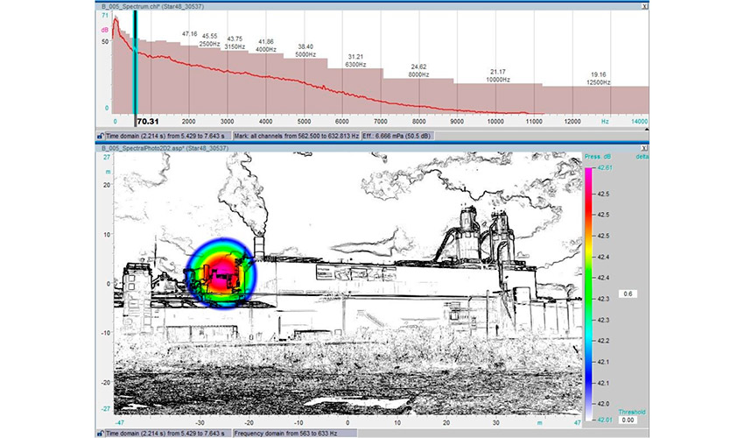Screen dimensions: 744x438
Task: Click the delta value field showing 0.6
Action: [x=627, y=294]
